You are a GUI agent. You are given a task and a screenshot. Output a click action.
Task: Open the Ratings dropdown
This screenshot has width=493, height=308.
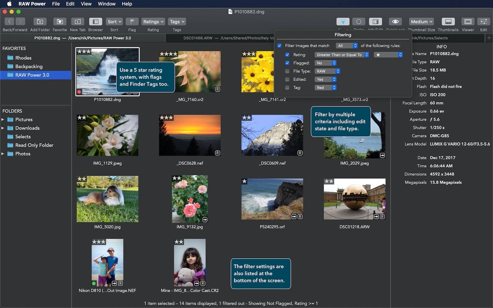coord(153,21)
